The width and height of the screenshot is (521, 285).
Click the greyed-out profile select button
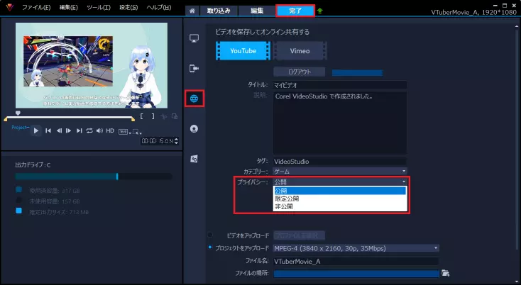[x=299, y=235]
